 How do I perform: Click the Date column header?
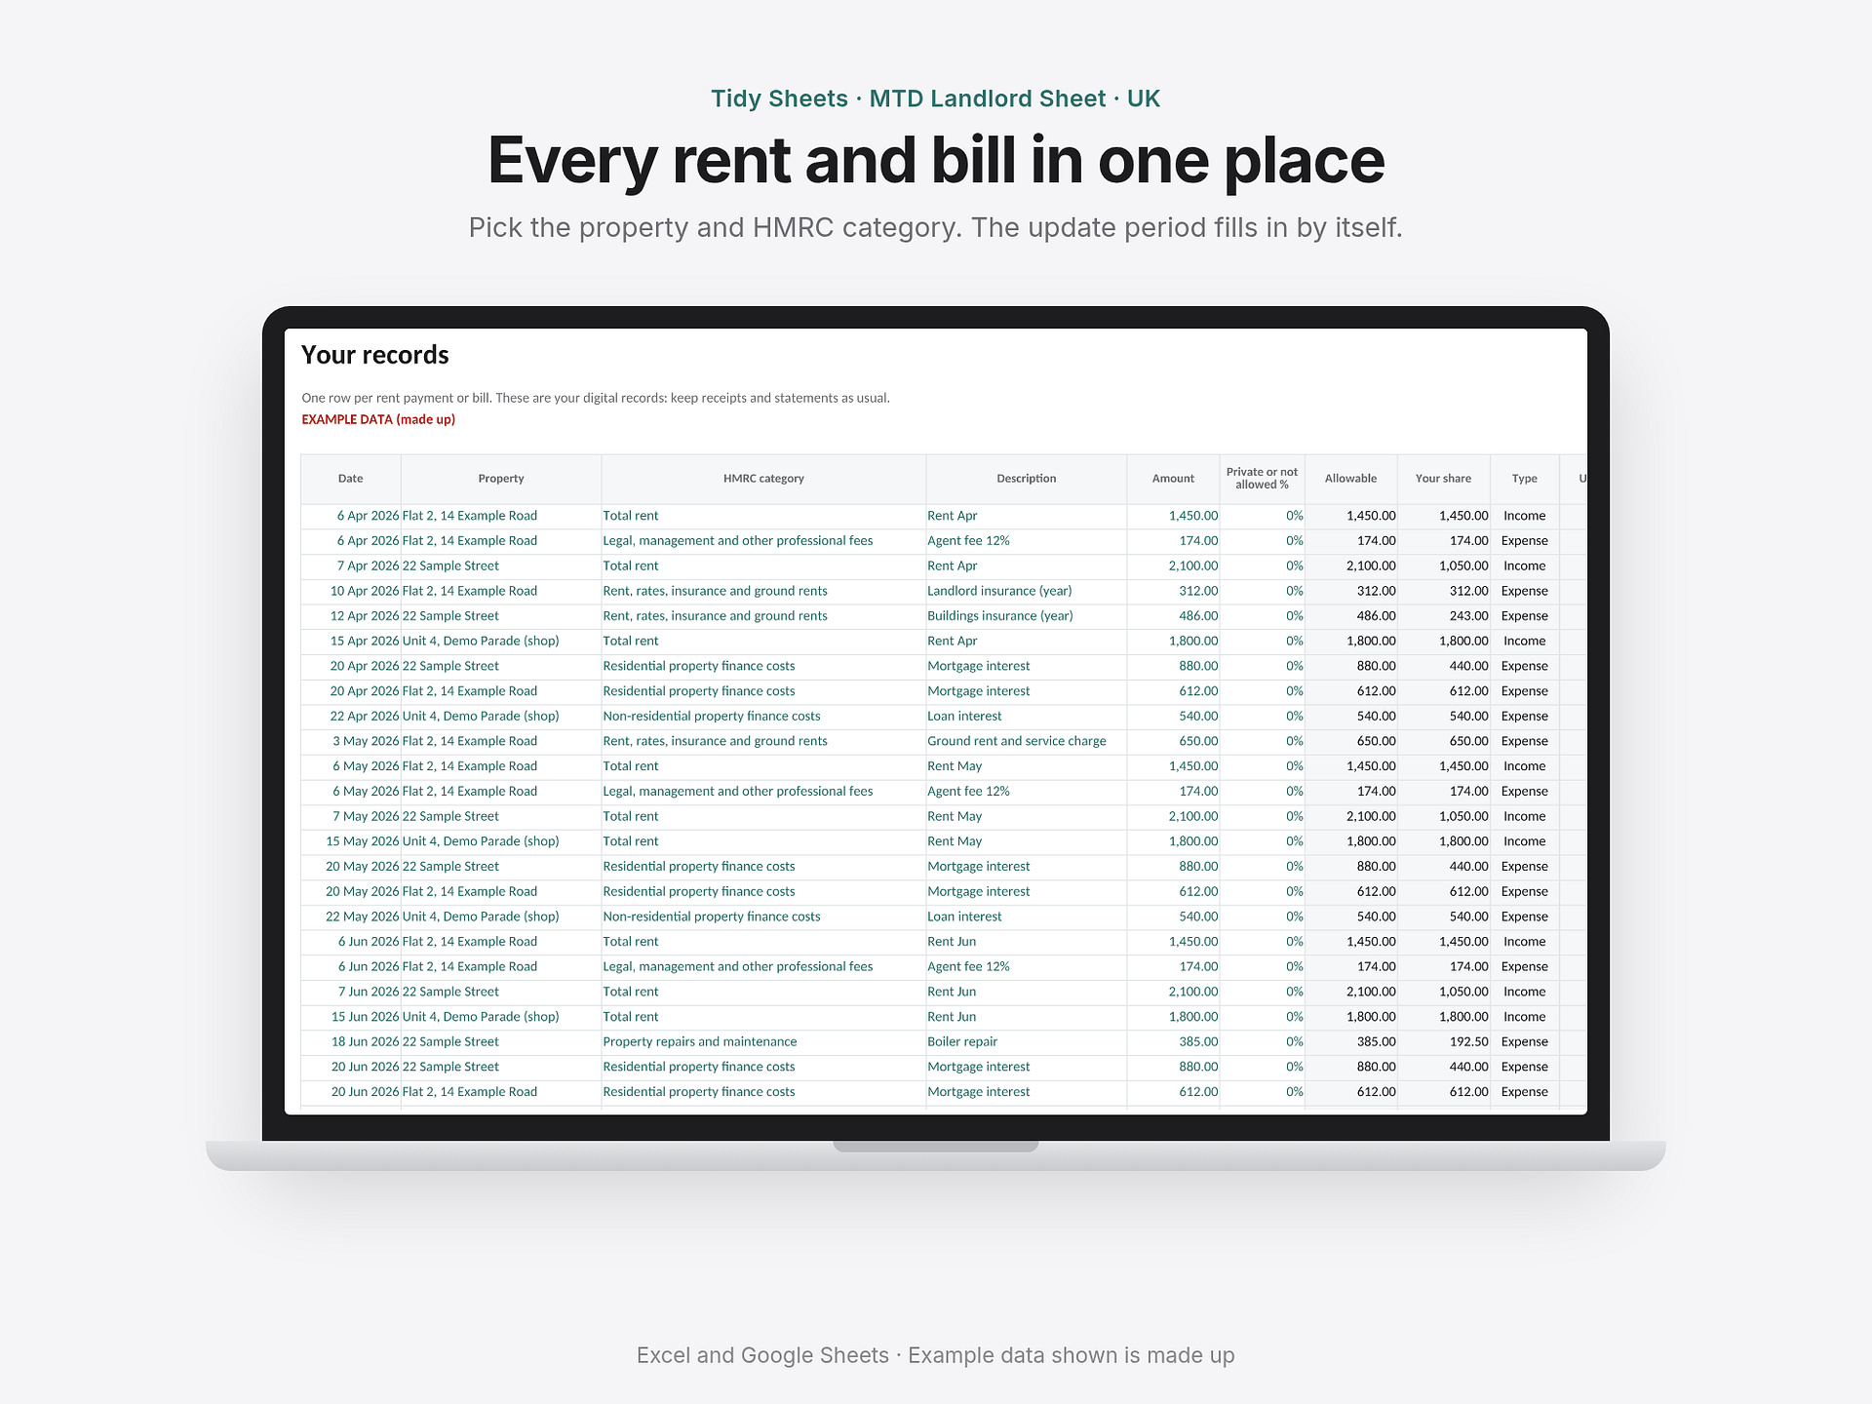[350, 479]
